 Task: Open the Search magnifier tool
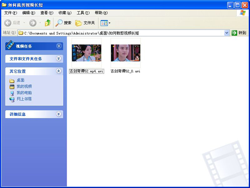tap(59, 23)
